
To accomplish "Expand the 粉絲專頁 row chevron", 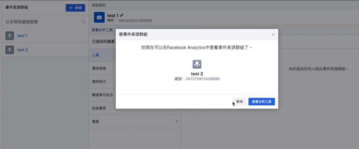I will [176, 108].
